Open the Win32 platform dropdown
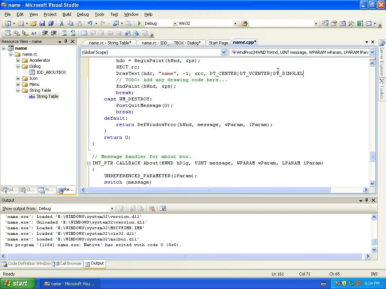This screenshot has height=289, width=386. [x=235, y=24]
